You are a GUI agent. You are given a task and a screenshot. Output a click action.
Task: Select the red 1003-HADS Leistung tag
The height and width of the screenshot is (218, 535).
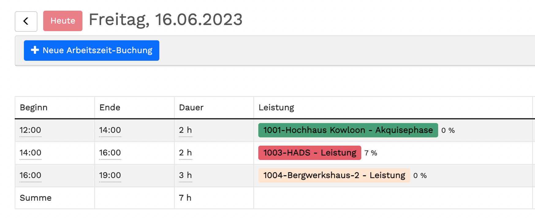[309, 153]
